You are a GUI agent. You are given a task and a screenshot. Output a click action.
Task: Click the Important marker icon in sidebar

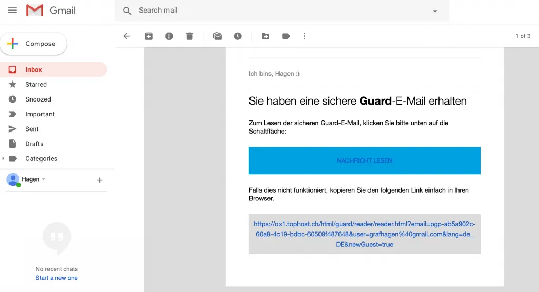pos(13,114)
